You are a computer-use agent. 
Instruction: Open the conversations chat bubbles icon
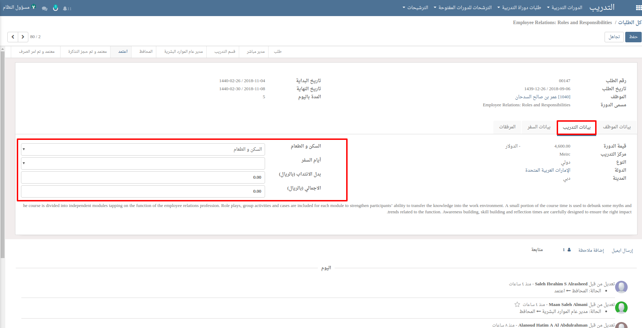[44, 8]
